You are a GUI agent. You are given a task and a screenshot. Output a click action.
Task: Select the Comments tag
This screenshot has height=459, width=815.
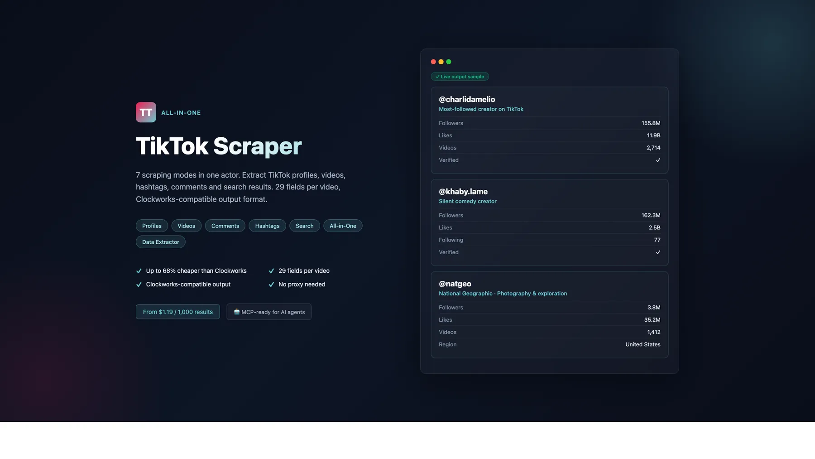pyautogui.click(x=225, y=226)
